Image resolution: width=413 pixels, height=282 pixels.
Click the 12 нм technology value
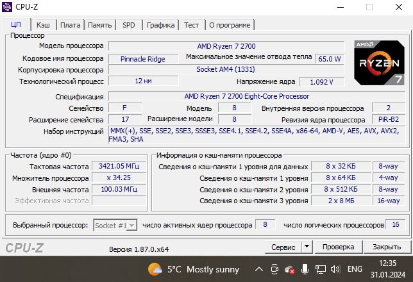[x=143, y=81]
